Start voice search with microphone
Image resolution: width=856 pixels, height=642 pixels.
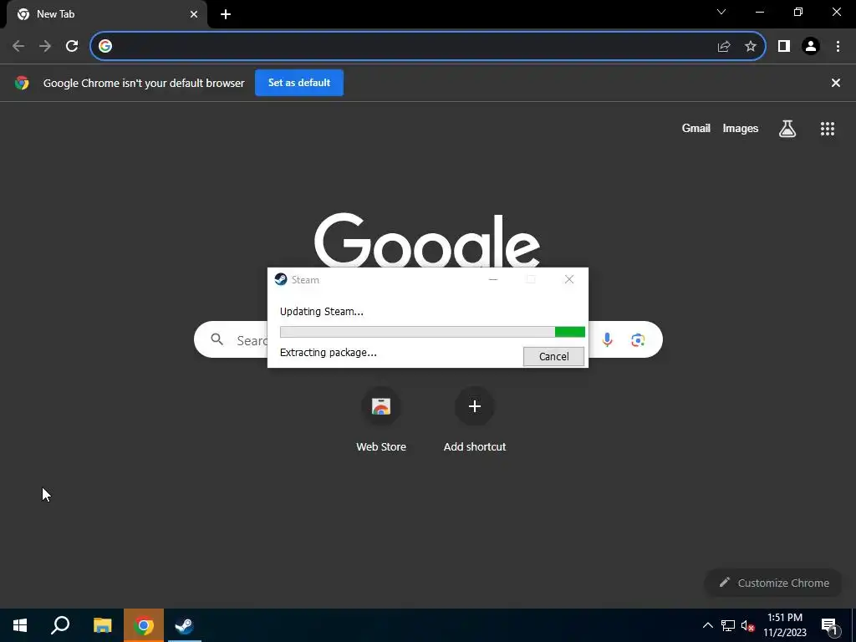tap(607, 340)
